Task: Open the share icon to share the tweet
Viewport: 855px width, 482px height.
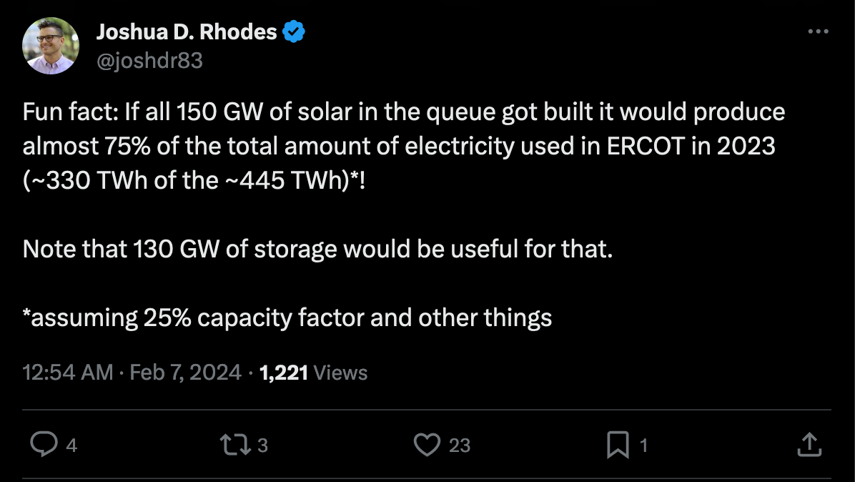Action: [809, 444]
